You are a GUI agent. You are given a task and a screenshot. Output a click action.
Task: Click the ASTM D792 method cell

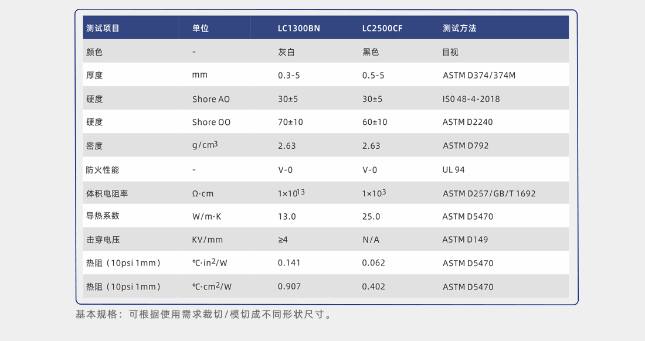(x=466, y=146)
